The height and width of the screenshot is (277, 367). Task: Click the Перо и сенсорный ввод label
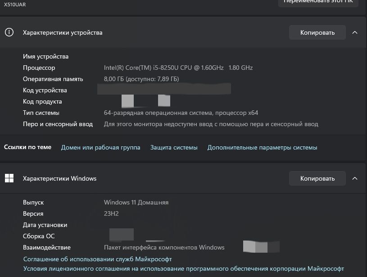[x=58, y=124]
